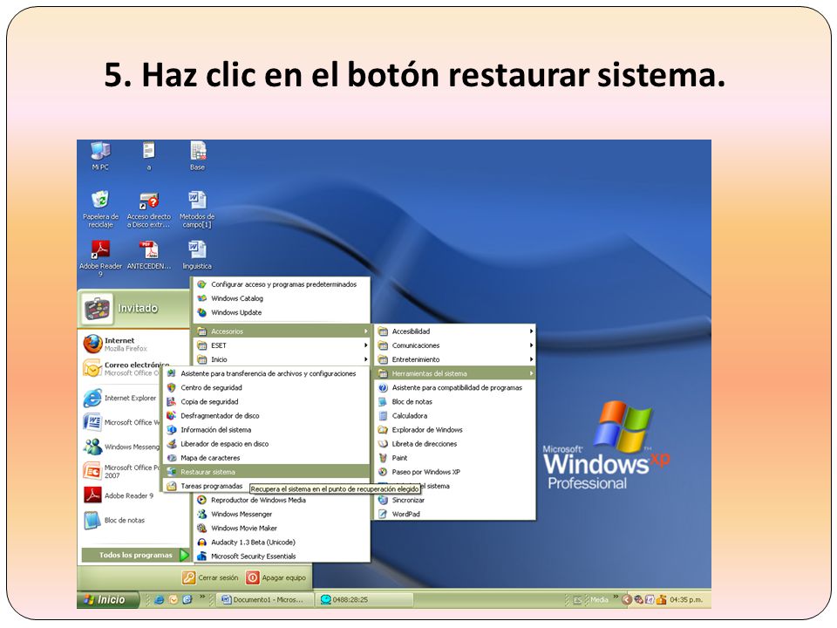Click Restaurar sistema

coord(266,472)
